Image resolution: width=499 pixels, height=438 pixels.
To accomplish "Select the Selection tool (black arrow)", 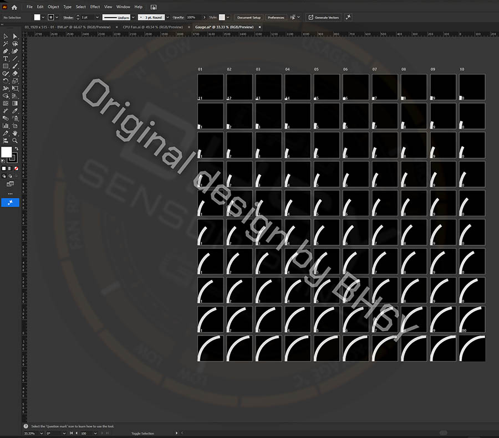I will (x=6, y=36).
